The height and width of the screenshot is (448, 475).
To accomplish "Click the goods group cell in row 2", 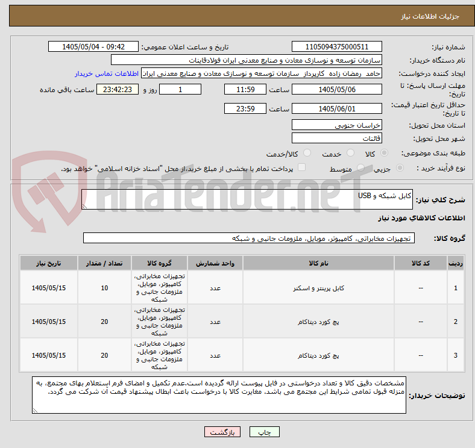I will pos(159,322).
